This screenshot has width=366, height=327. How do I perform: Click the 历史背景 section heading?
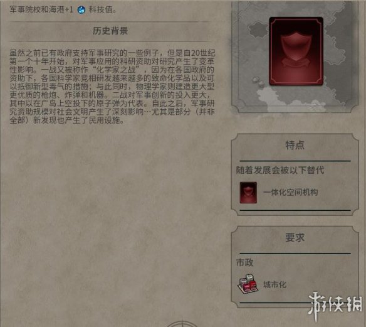pyautogui.click(x=110, y=31)
